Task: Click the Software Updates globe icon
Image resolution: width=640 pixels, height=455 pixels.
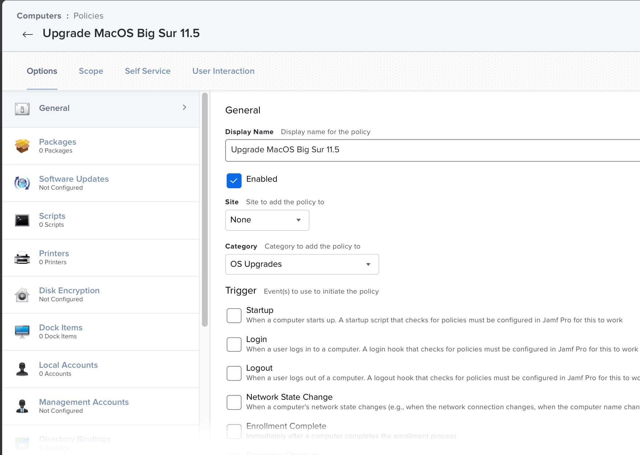Action: click(x=22, y=183)
